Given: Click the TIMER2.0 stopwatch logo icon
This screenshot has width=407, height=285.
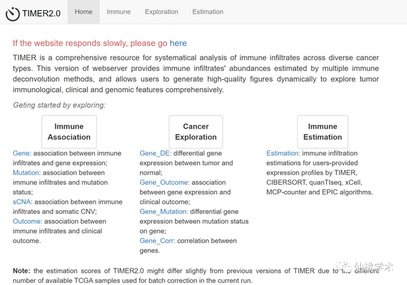Looking at the screenshot, I should [x=13, y=12].
